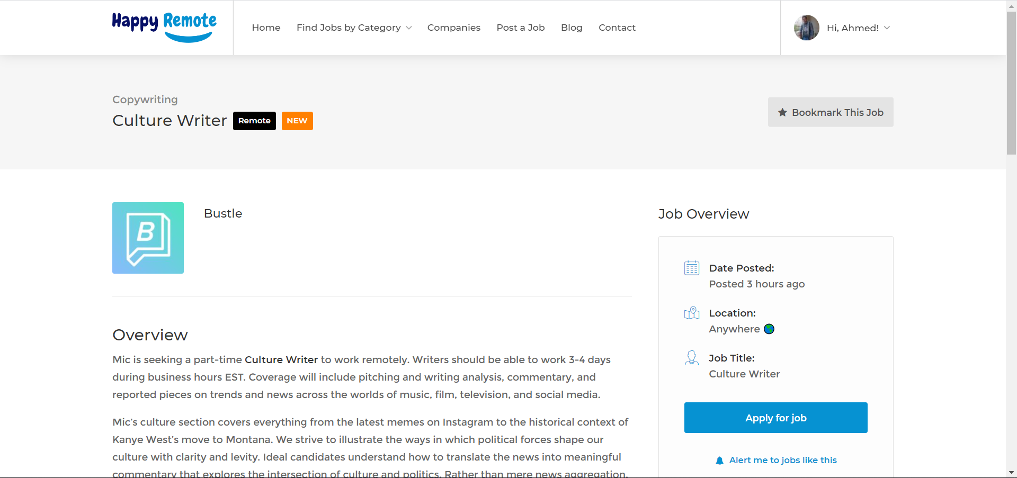This screenshot has height=478, width=1017.
Task: Click the star icon on the bookmark button
Action: pyautogui.click(x=782, y=112)
